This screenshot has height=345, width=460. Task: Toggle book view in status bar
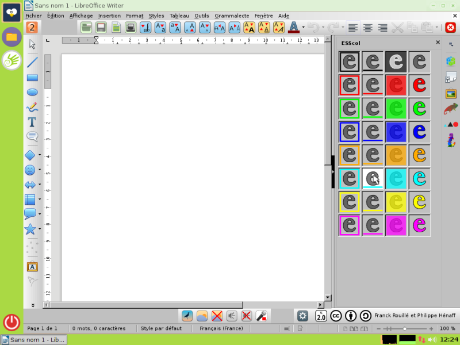pyautogui.click(x=364, y=328)
